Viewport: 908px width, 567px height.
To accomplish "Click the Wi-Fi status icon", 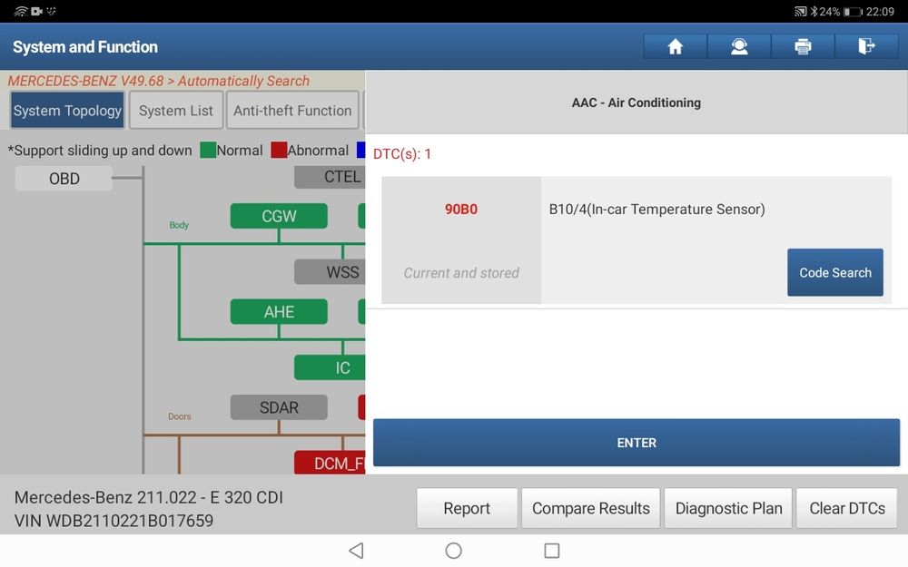I will coord(21,11).
